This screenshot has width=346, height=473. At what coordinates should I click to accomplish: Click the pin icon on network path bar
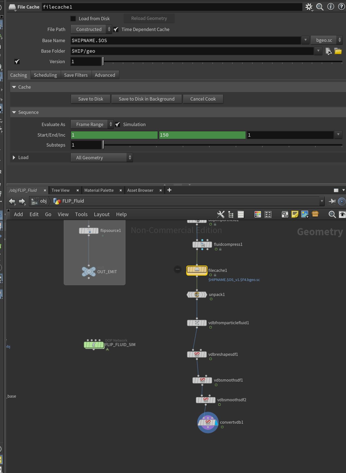(x=332, y=201)
